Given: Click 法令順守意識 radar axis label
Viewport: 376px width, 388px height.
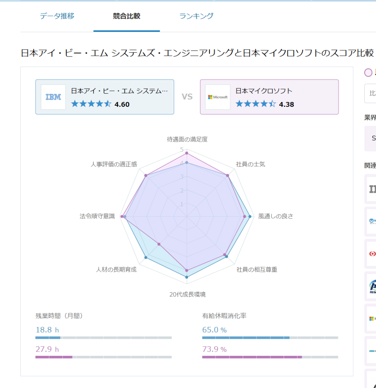Looking at the screenshot, I should (x=97, y=216).
